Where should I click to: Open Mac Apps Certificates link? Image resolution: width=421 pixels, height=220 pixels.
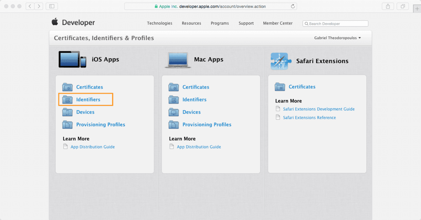(x=196, y=87)
